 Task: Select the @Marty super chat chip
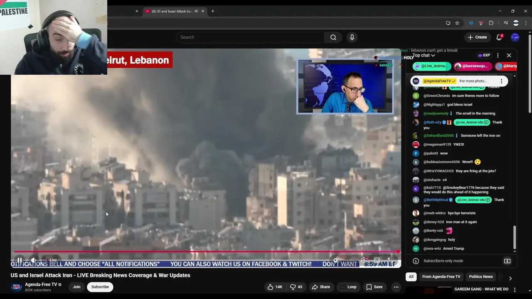[x=506, y=66]
